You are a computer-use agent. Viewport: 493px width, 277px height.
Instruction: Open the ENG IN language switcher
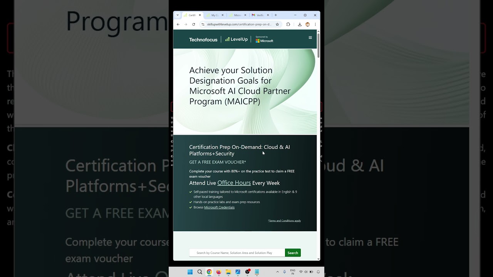293,272
